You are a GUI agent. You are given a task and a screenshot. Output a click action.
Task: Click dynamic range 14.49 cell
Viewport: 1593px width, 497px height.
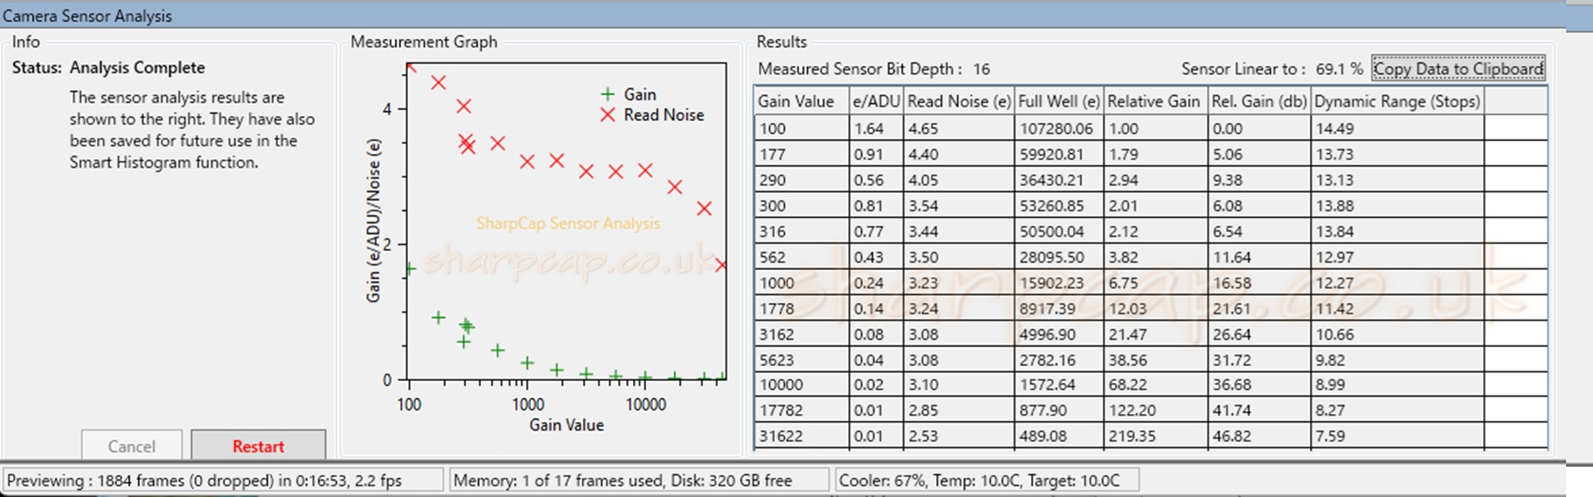(1397, 128)
